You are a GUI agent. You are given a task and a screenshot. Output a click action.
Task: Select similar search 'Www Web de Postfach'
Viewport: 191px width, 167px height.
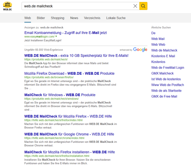(167, 85)
